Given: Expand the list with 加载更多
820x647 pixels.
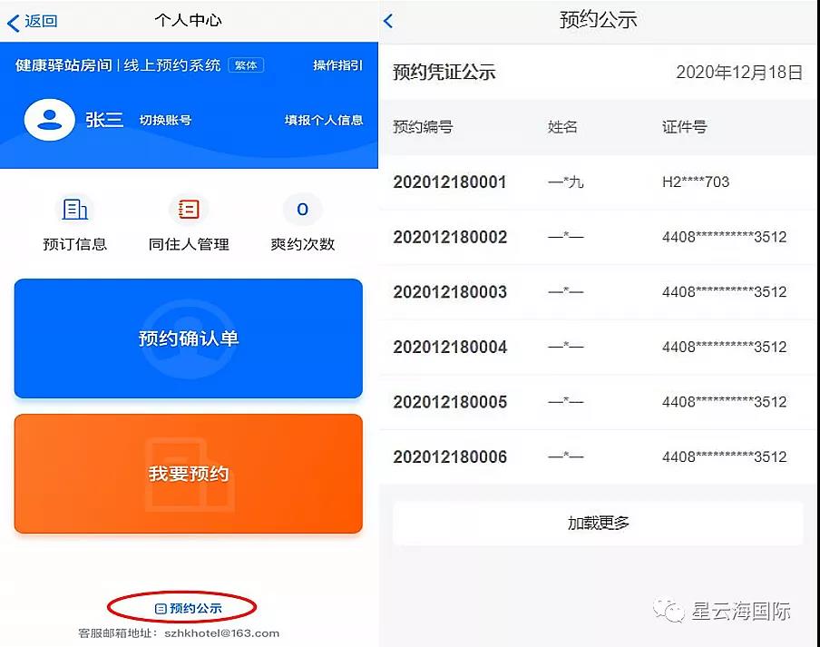Looking at the screenshot, I should click(x=598, y=523).
